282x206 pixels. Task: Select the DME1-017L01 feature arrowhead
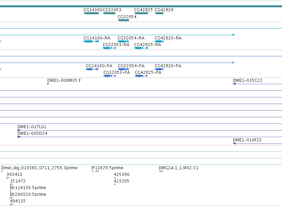coord(19,130)
